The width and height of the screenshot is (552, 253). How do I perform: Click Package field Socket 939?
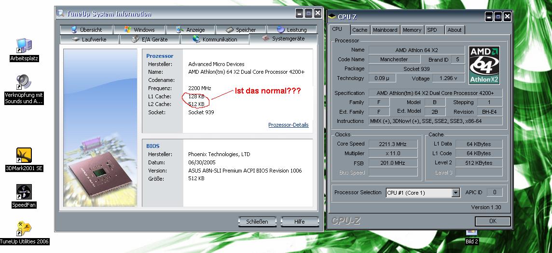click(416, 69)
